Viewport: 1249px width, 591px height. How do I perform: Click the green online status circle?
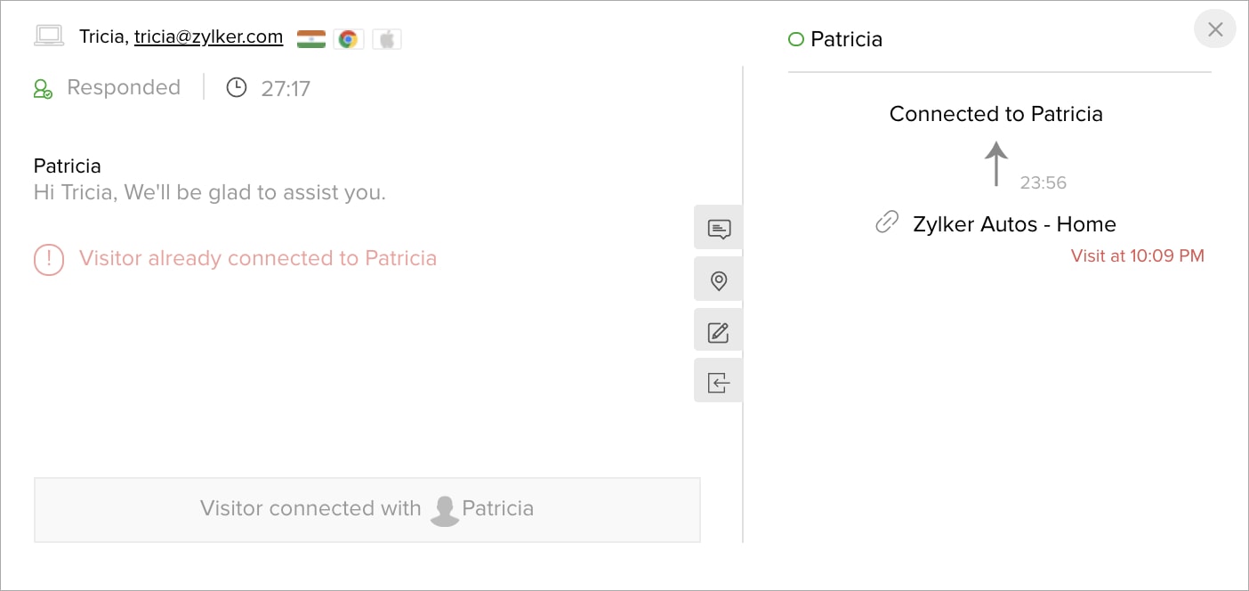pos(796,39)
